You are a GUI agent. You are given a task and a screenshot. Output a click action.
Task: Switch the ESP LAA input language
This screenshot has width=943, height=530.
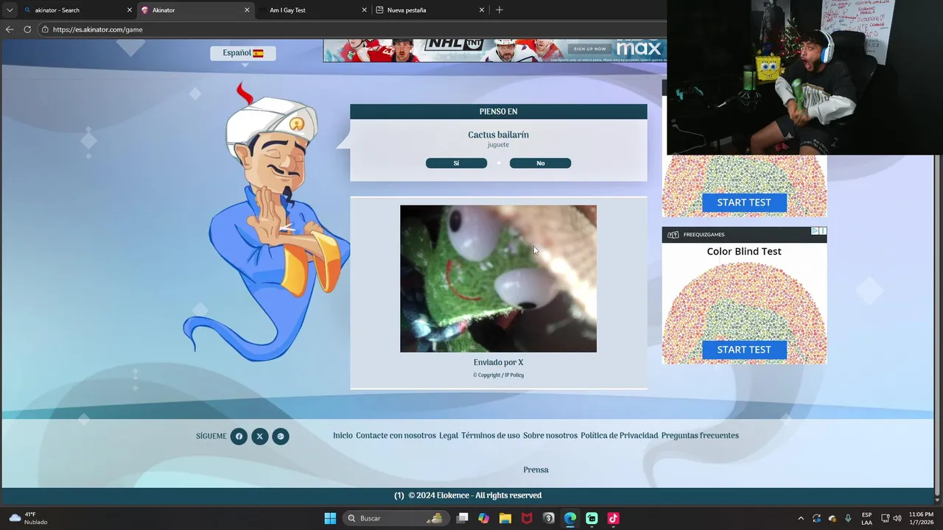coord(867,518)
